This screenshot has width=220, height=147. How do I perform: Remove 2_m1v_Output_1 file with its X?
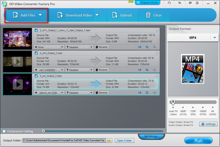tap(157, 30)
